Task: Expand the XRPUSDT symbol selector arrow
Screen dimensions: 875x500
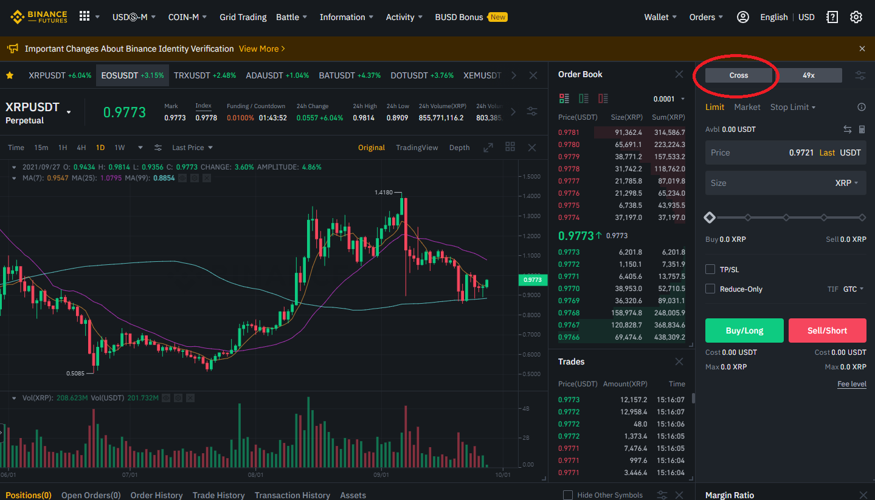Action: 69,112
